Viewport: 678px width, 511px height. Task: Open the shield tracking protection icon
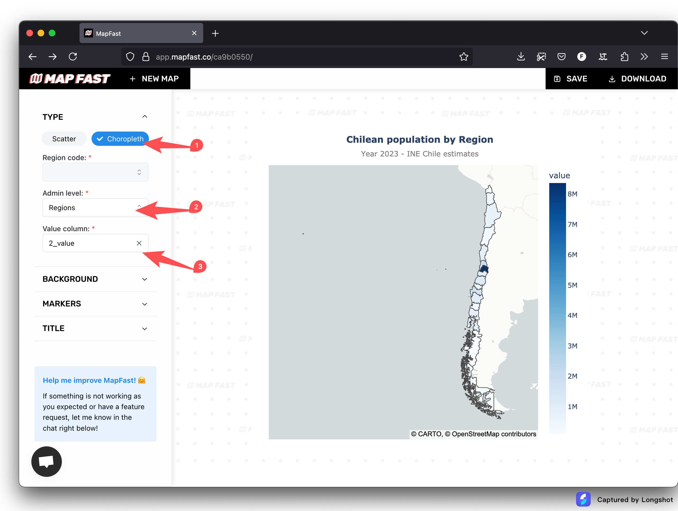pos(130,57)
